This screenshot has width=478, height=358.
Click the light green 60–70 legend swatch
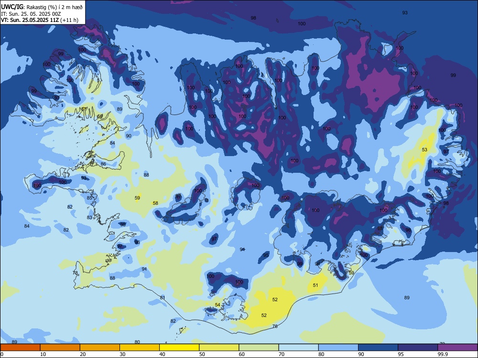(259, 347)
